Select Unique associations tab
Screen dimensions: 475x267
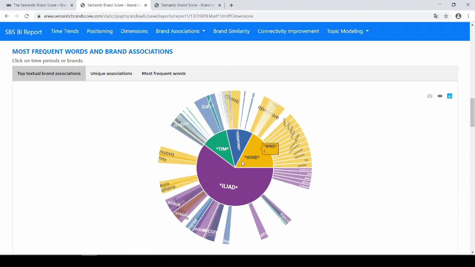click(x=111, y=73)
